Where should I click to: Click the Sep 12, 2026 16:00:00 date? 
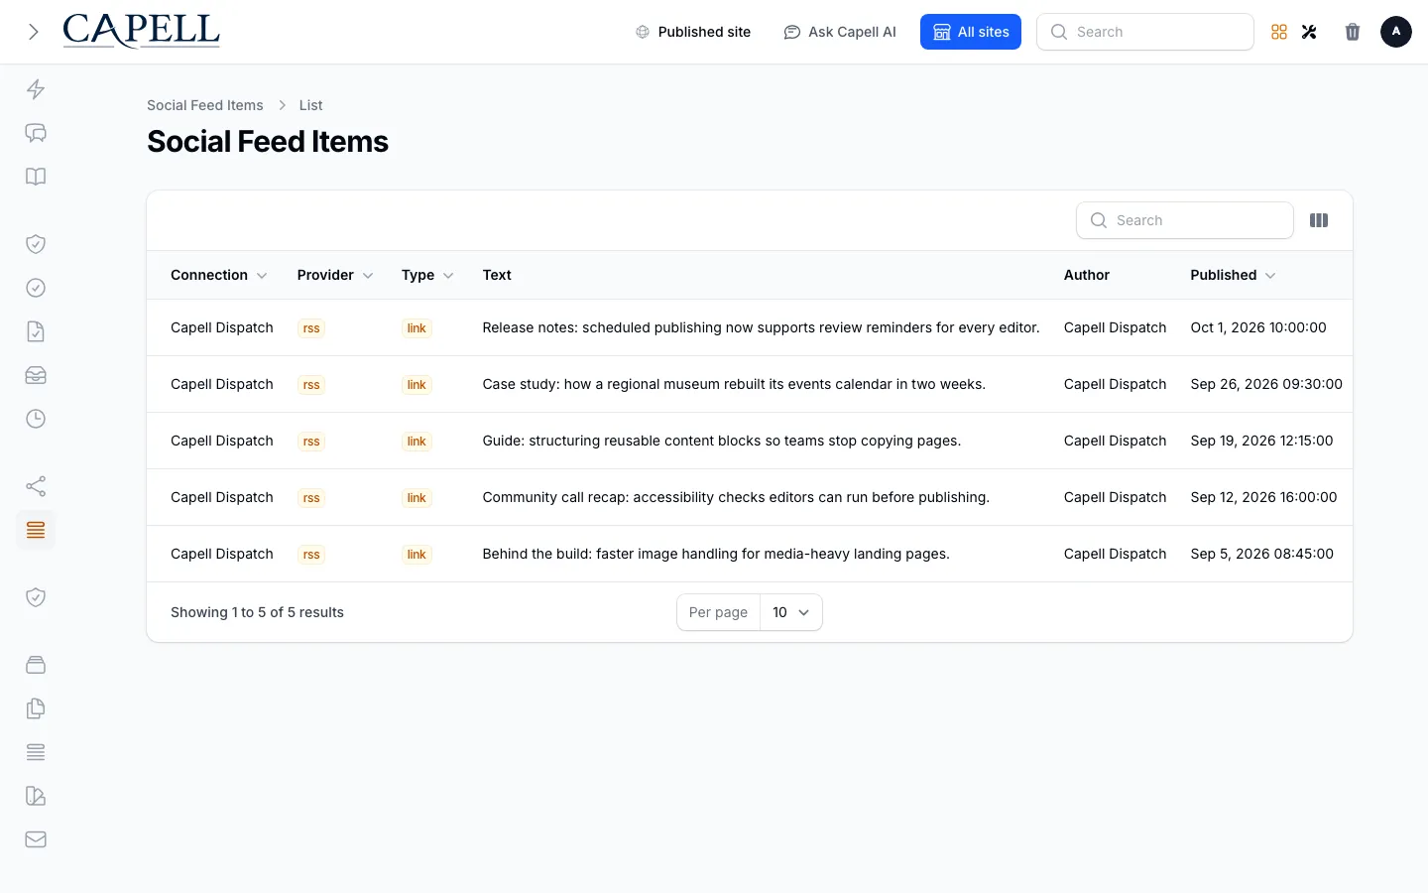click(x=1263, y=497)
